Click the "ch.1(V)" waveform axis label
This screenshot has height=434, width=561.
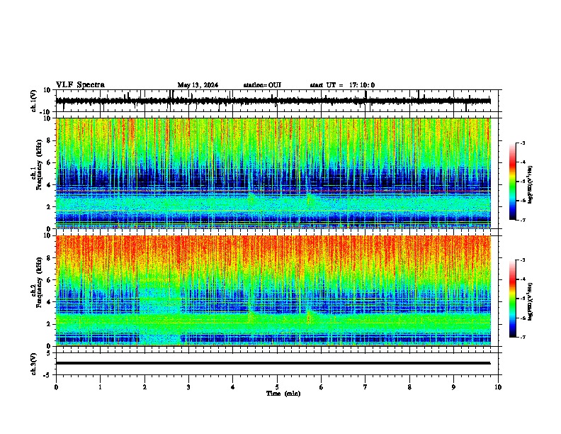coord(34,101)
